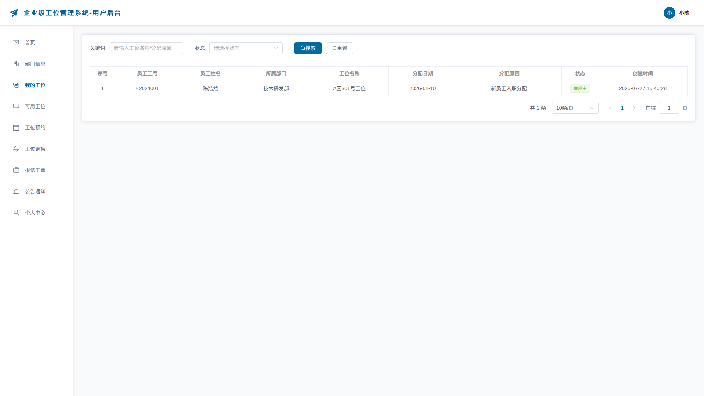Screen dimensions: 704x396
Task: Click the username 小陈 in header
Action: [x=684, y=13]
